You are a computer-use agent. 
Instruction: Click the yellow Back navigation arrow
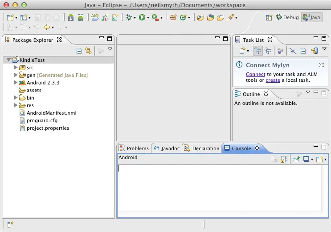(47, 27)
